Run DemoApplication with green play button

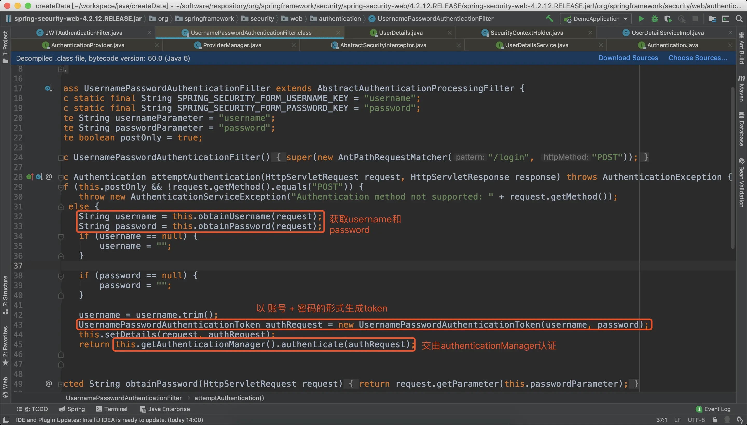[x=641, y=19]
